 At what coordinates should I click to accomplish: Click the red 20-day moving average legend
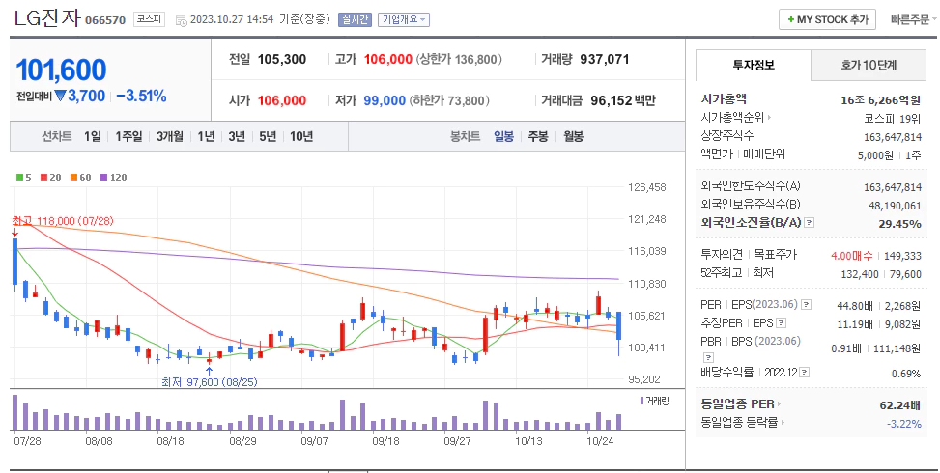50,178
